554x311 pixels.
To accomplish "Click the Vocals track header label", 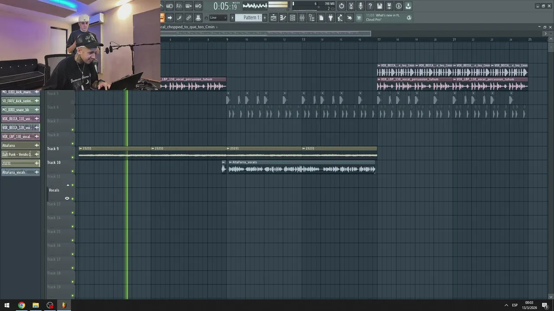I will click(54, 190).
